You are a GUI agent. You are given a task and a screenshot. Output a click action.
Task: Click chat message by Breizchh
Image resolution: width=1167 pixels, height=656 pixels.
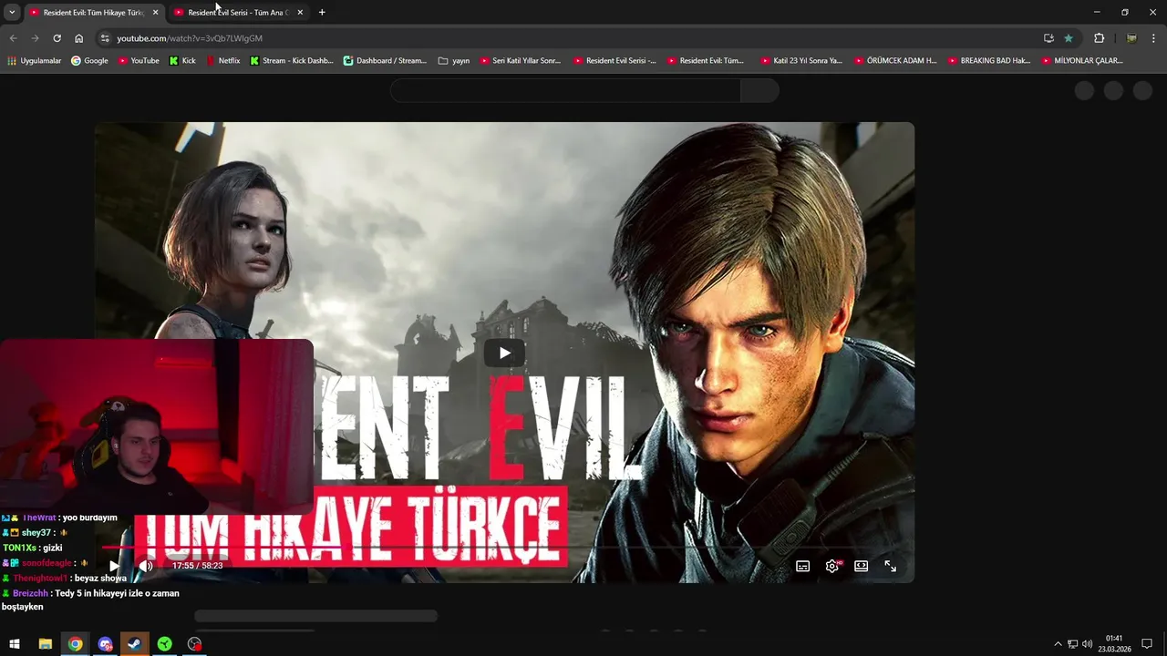click(x=91, y=600)
